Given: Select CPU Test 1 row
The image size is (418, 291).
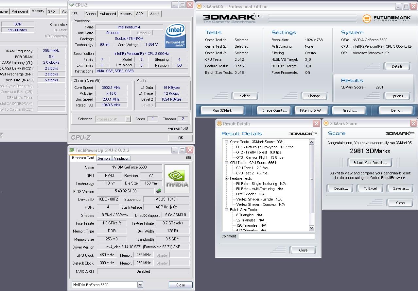Looking at the screenshot, I should tap(252, 168).
